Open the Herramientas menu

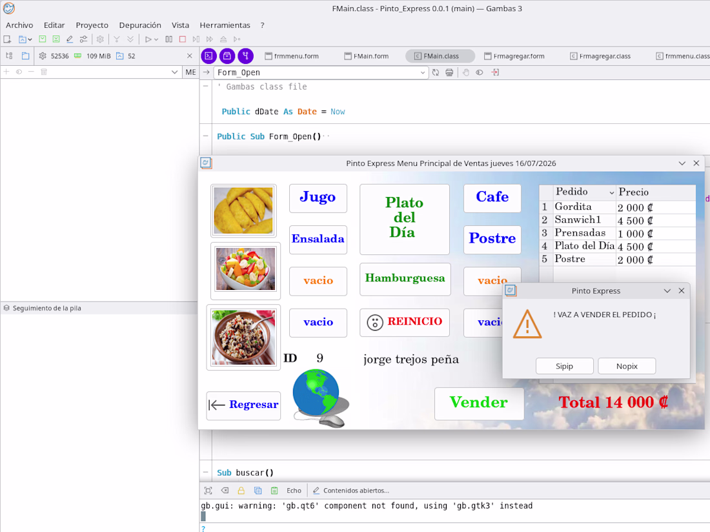(x=225, y=25)
